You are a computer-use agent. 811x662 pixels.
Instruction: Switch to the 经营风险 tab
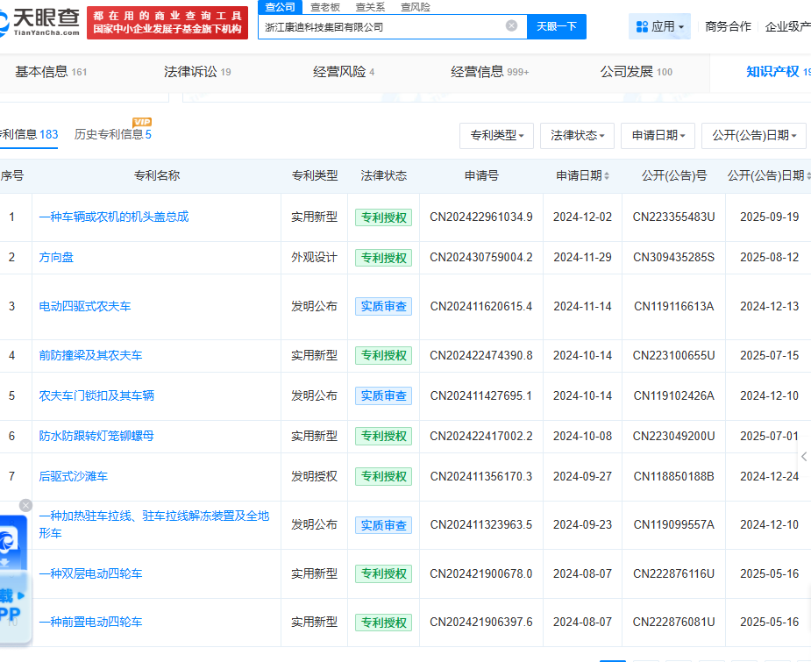click(x=344, y=72)
